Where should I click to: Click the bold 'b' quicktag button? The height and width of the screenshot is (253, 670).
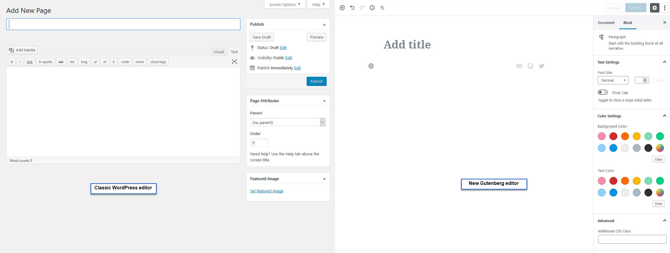click(x=12, y=62)
